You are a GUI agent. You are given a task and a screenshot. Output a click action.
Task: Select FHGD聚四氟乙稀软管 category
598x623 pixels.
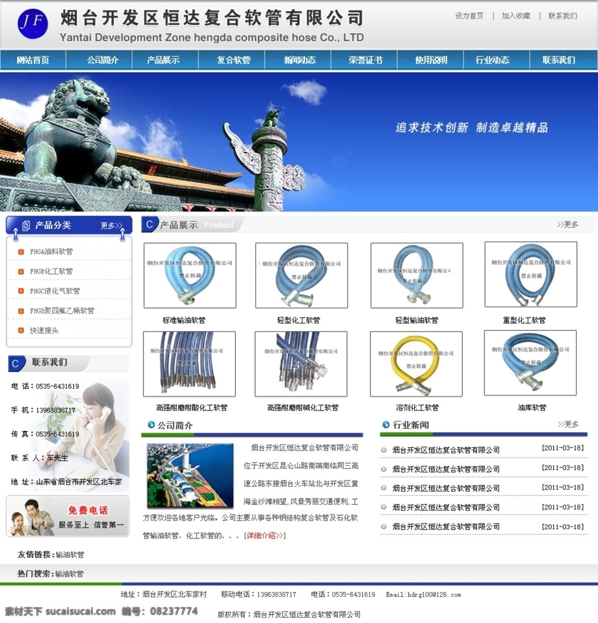click(62, 311)
